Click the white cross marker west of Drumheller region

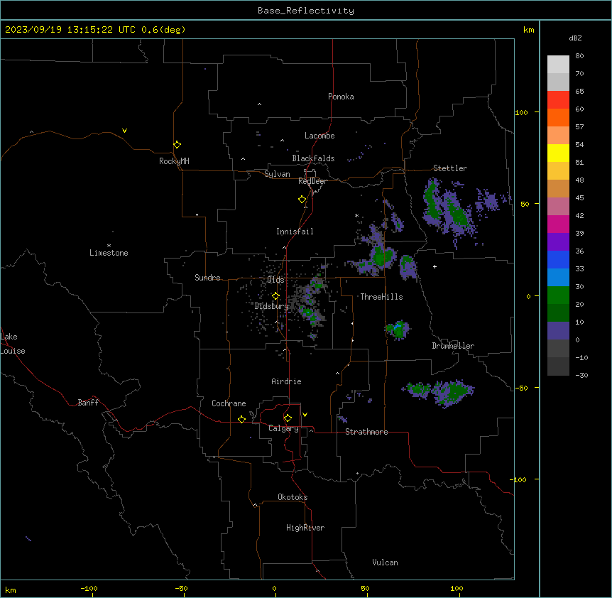click(435, 266)
